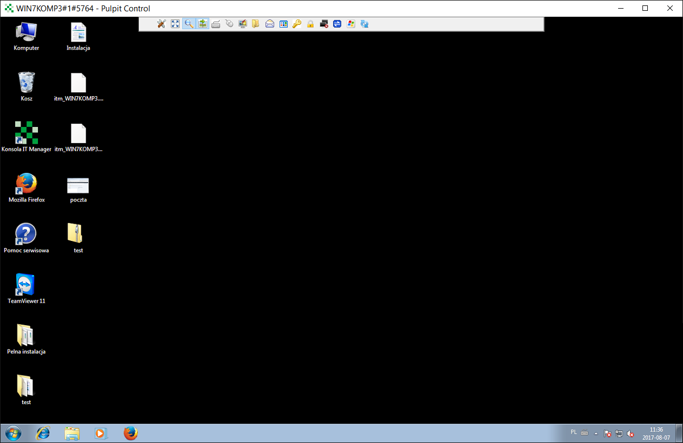Select the Instalacja document icon
683x443 pixels.
click(78, 37)
